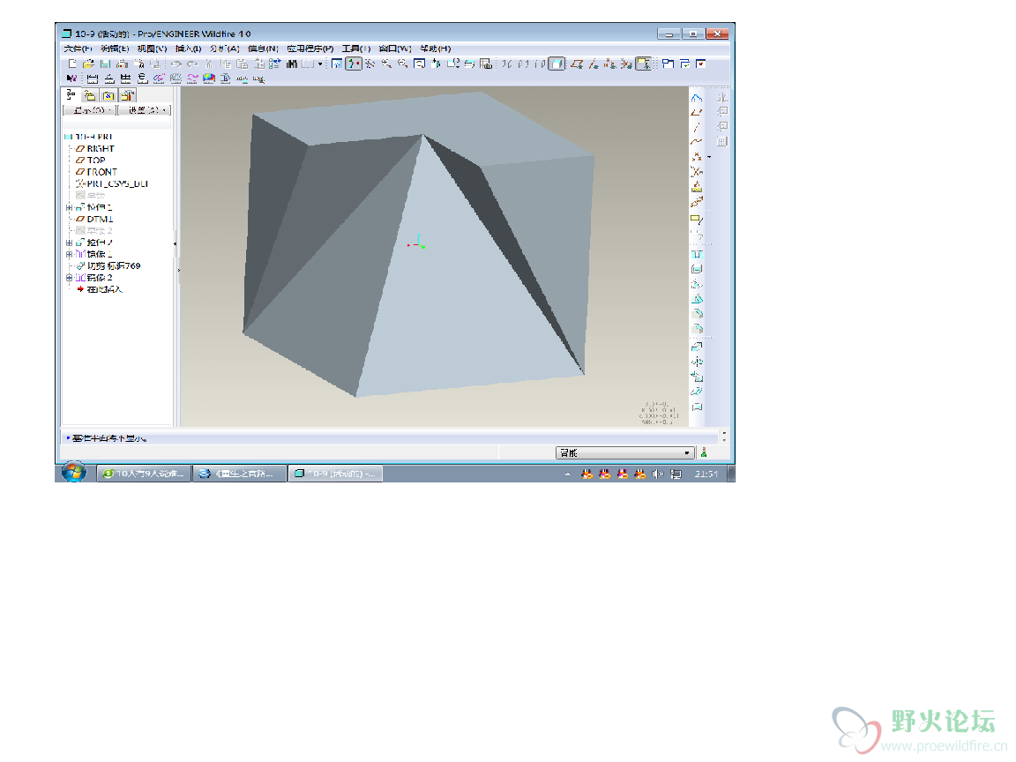Toggle coordinate systems display
Viewport: 1016px width, 762px height.
click(x=626, y=63)
